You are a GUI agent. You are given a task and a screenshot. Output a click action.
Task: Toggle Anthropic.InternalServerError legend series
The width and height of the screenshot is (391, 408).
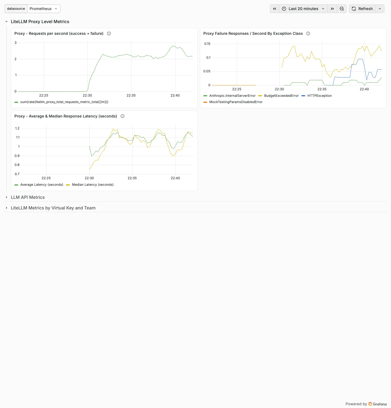(232, 96)
